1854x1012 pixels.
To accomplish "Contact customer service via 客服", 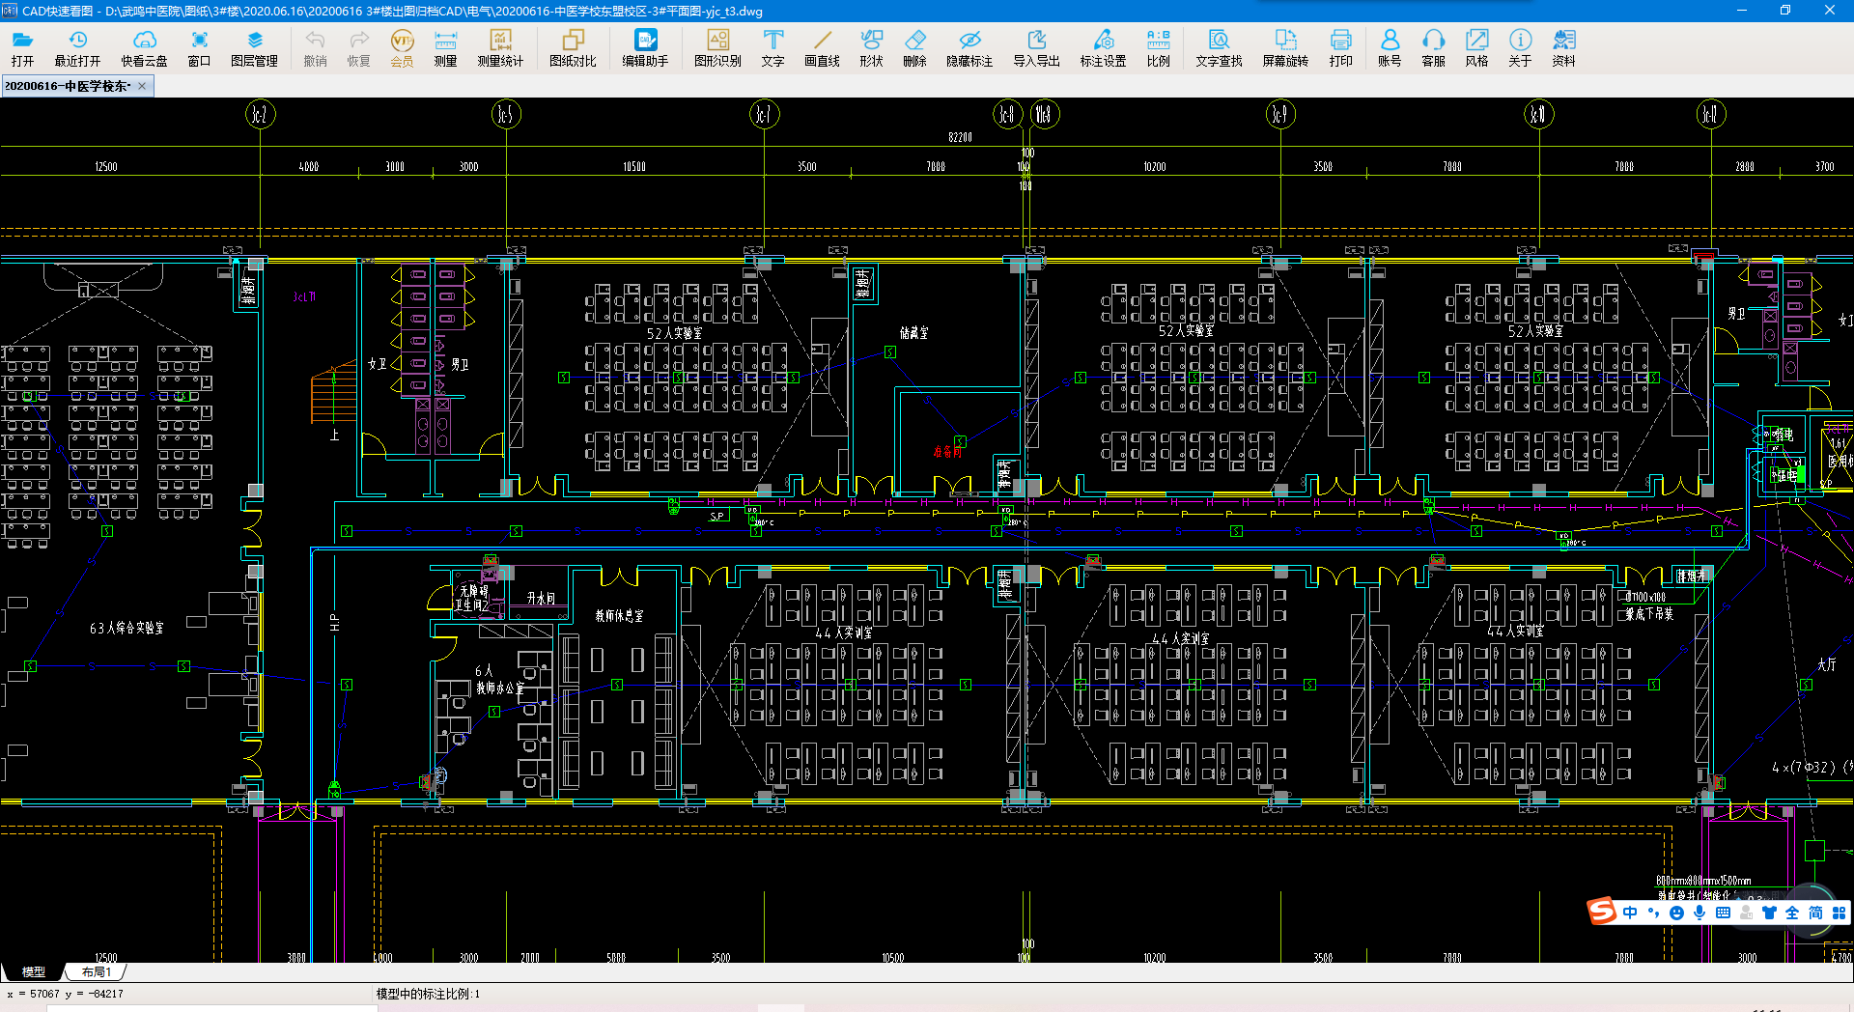I will (1433, 48).
